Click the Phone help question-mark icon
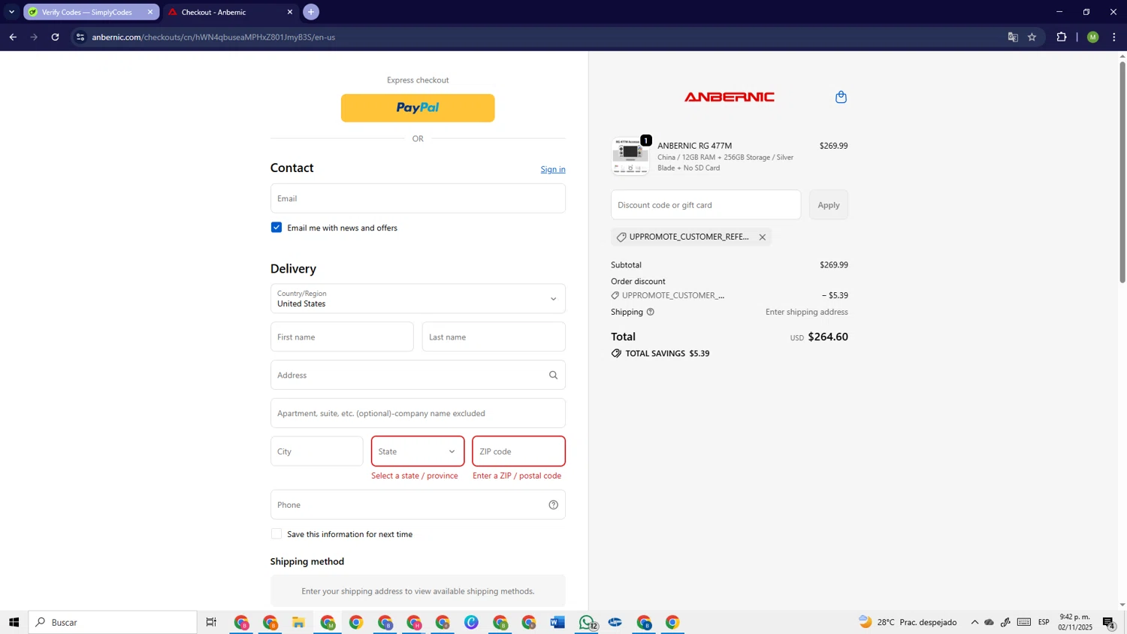Screen dimensions: 1127x634 [554, 505]
